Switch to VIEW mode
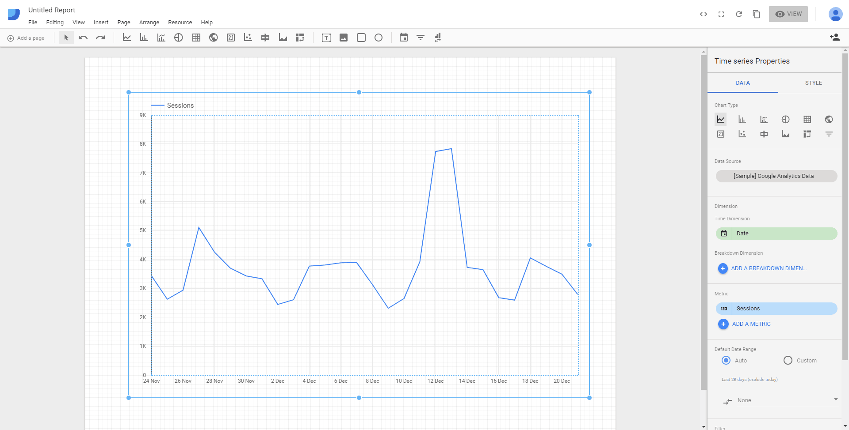This screenshot has width=849, height=430. 788,14
